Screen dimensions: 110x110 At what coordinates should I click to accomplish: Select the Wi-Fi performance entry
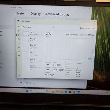tap(33, 54)
